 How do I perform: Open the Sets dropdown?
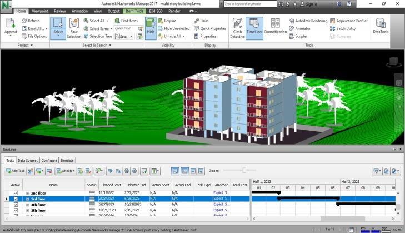pyautogui.click(x=131, y=36)
